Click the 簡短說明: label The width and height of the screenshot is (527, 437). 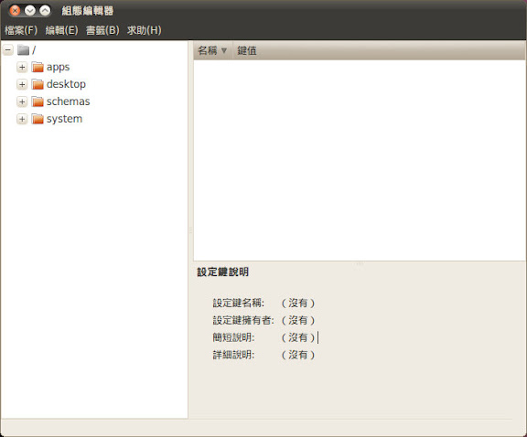point(233,337)
